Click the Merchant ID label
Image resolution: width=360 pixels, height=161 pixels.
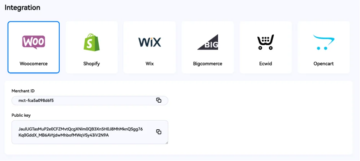click(23, 91)
